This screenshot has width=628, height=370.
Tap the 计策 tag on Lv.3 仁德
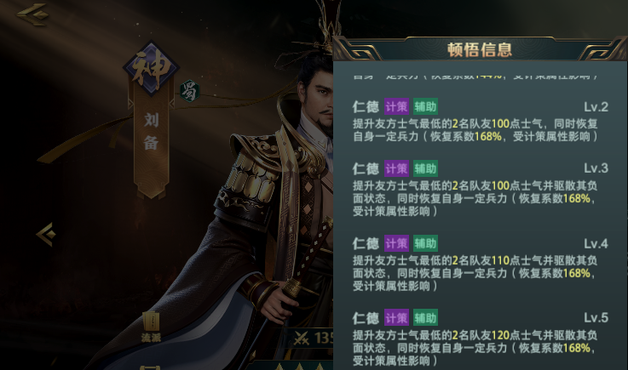pyautogui.click(x=396, y=168)
